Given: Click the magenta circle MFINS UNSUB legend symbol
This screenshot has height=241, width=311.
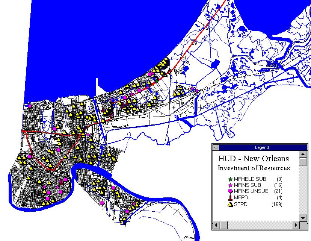Looking at the screenshot, I should coord(230,192).
